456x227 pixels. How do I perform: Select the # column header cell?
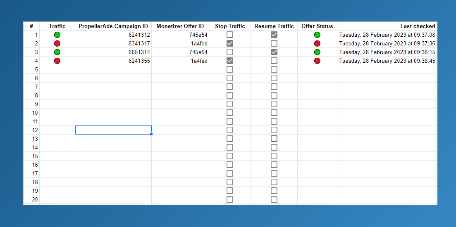31,26
